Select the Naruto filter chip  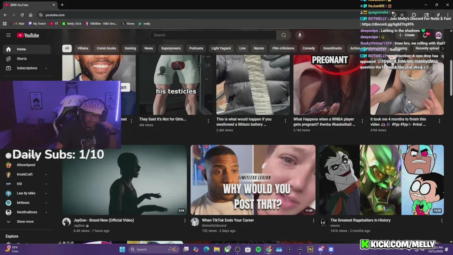[x=259, y=48]
